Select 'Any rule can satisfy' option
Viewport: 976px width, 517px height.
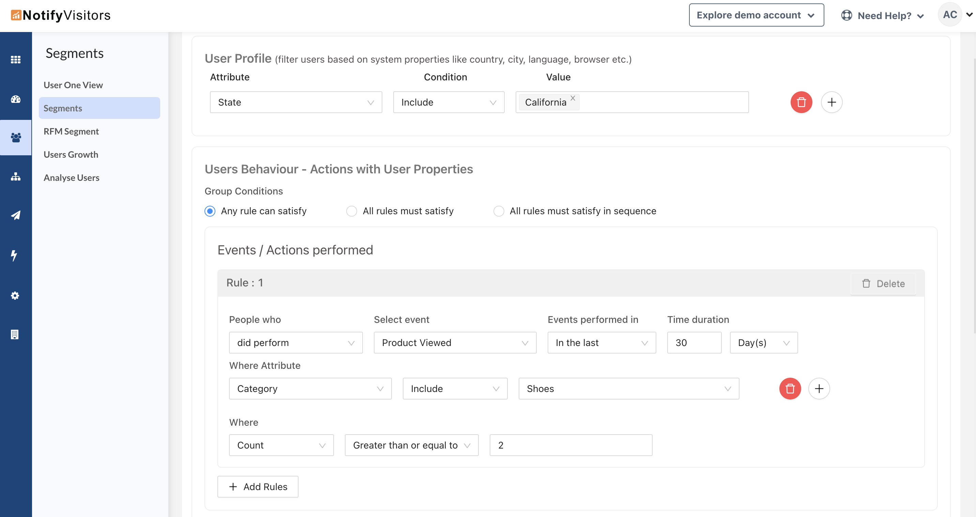(x=210, y=211)
